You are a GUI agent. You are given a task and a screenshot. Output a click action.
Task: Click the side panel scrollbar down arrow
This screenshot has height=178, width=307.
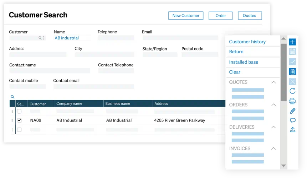click(x=283, y=166)
